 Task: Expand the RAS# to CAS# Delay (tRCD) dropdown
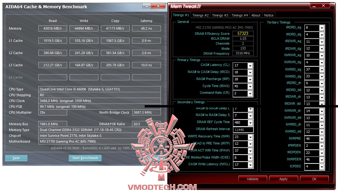250,72
